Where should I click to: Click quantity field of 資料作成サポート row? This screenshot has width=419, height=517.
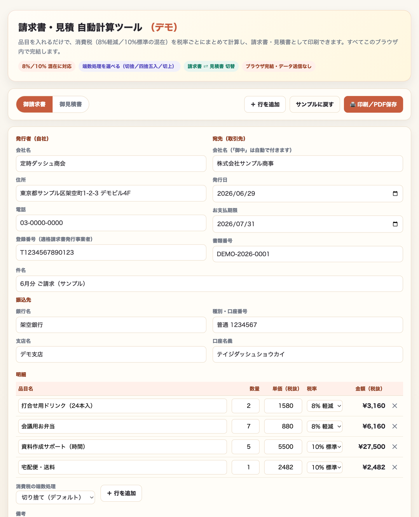coord(245,446)
